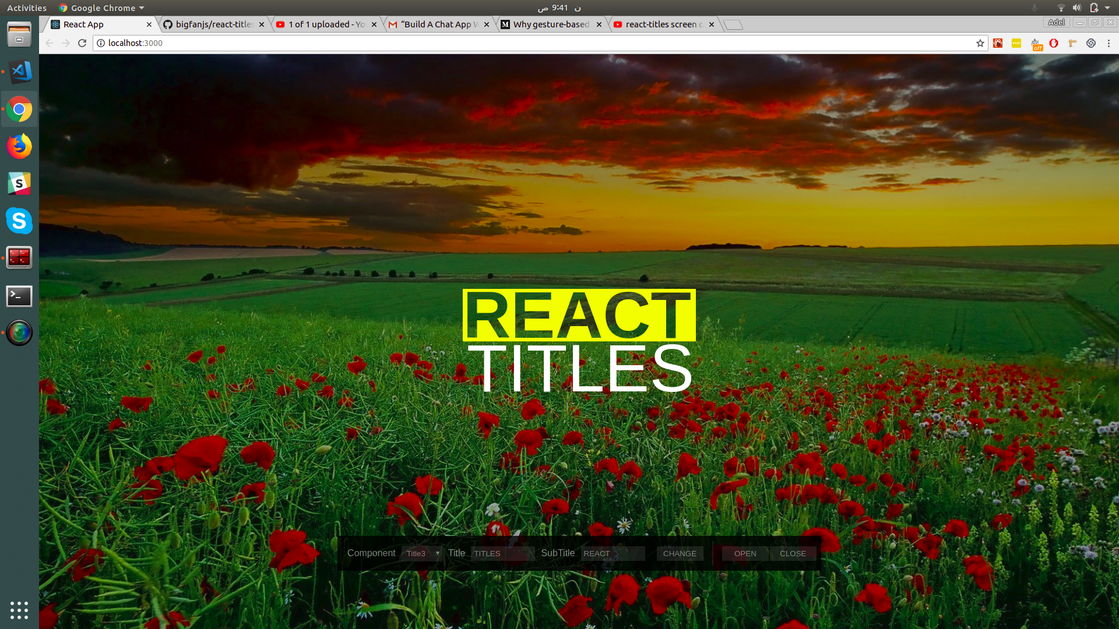1119x629 pixels.
Task: Expand the system status menu arrow
Action: (1107, 8)
